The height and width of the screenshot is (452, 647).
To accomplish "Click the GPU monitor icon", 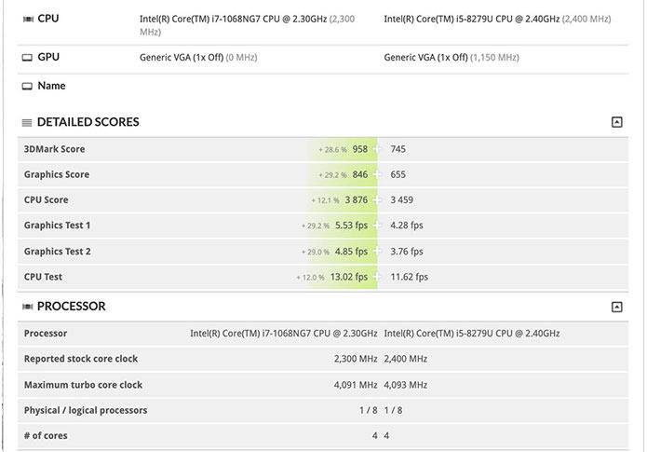I will 27,58.
